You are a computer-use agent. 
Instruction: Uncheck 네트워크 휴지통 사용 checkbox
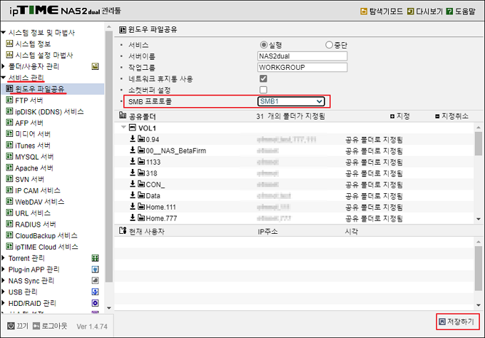point(263,78)
